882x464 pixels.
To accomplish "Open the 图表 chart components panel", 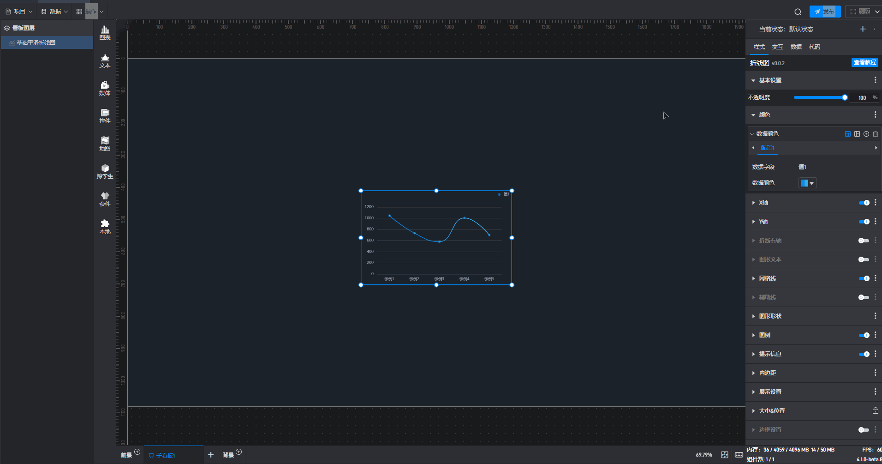I will (x=105, y=33).
